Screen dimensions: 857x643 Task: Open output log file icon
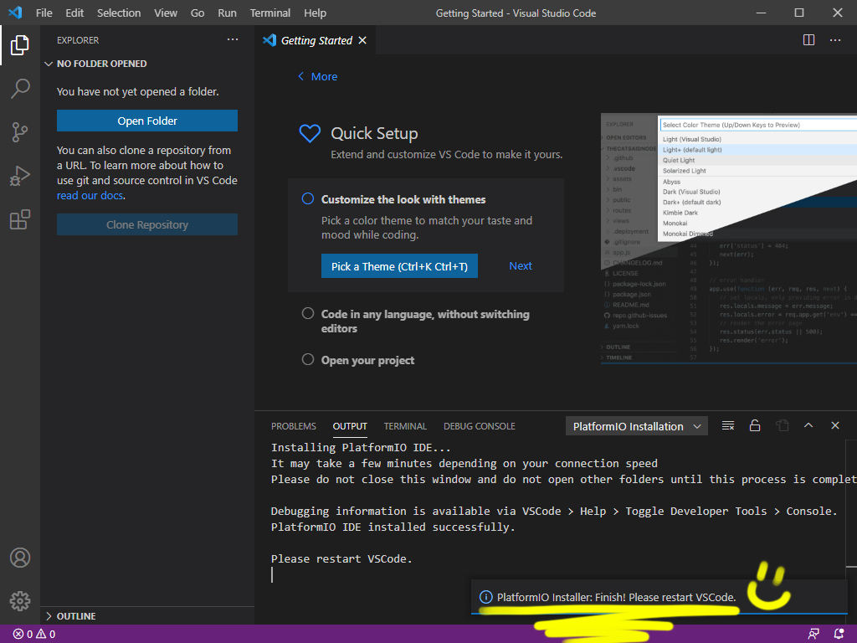pyautogui.click(x=783, y=425)
